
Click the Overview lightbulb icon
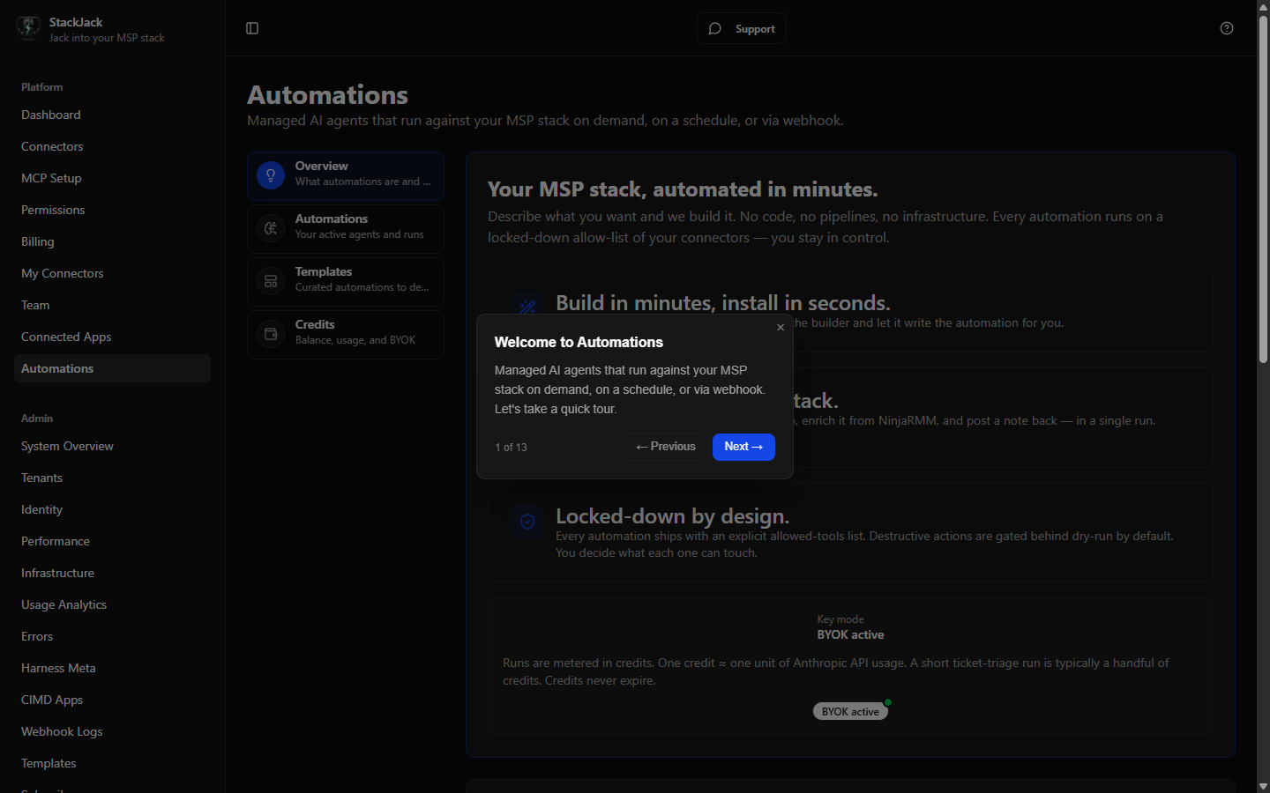tap(271, 175)
